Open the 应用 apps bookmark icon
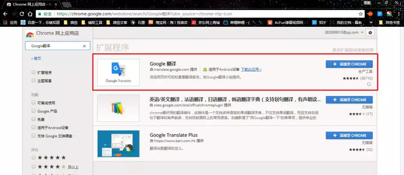This screenshot has width=404, height=175. pyautogui.click(x=5, y=23)
